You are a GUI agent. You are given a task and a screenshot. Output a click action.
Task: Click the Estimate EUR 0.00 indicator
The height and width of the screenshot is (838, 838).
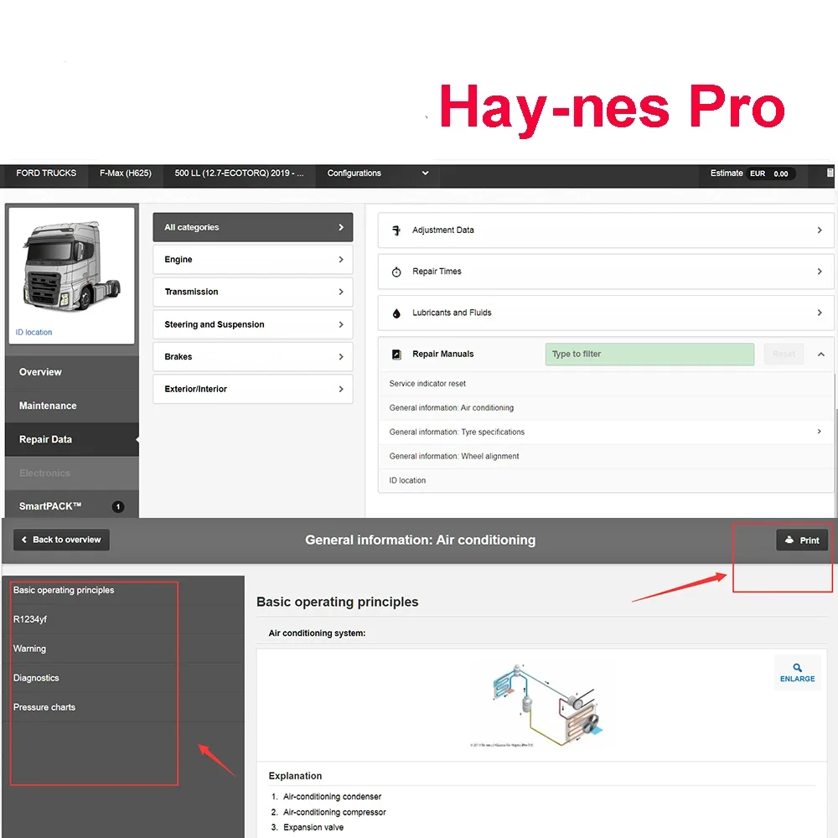tap(753, 173)
